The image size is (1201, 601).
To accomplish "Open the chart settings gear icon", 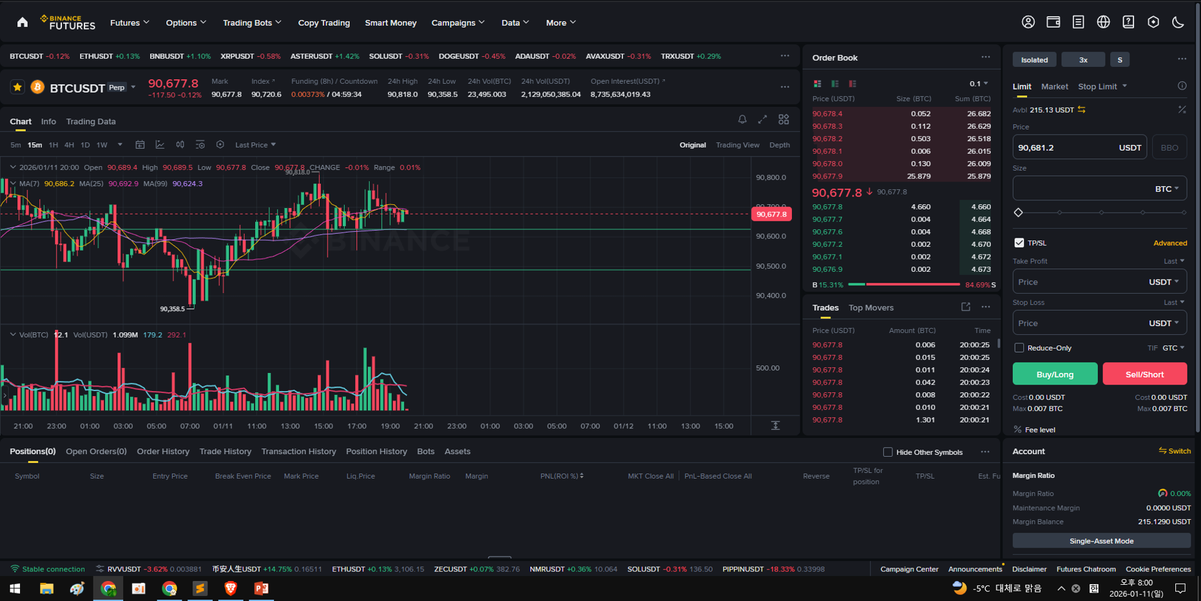I will tap(220, 145).
